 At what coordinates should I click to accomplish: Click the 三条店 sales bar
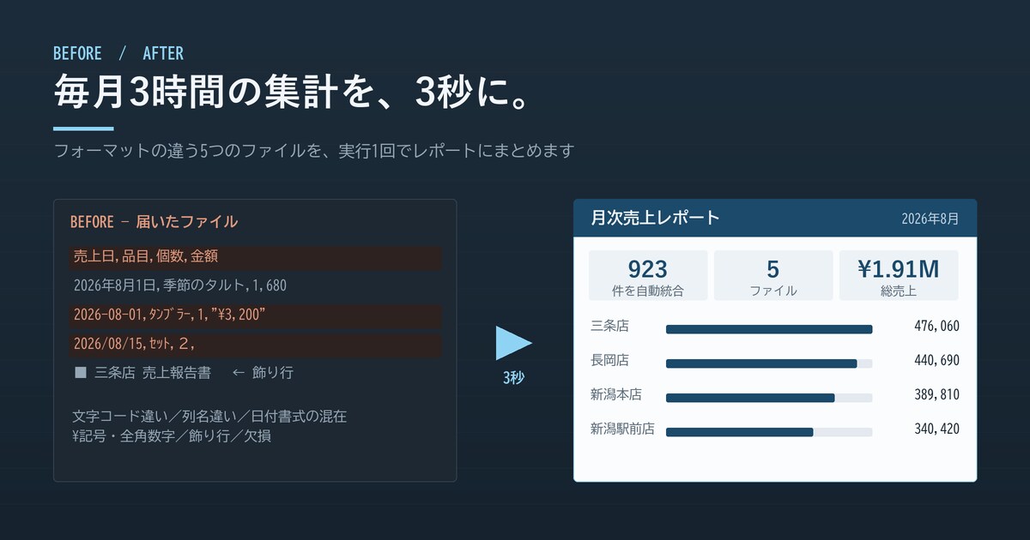click(769, 329)
